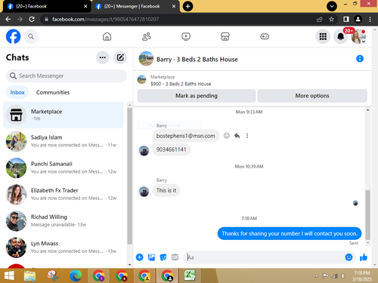The height and width of the screenshot is (283, 378).
Task: Open the Chrome three-dot menu
Action: 370,19
